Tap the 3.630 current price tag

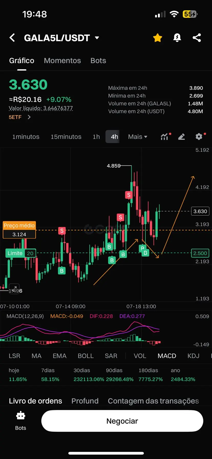(x=200, y=211)
